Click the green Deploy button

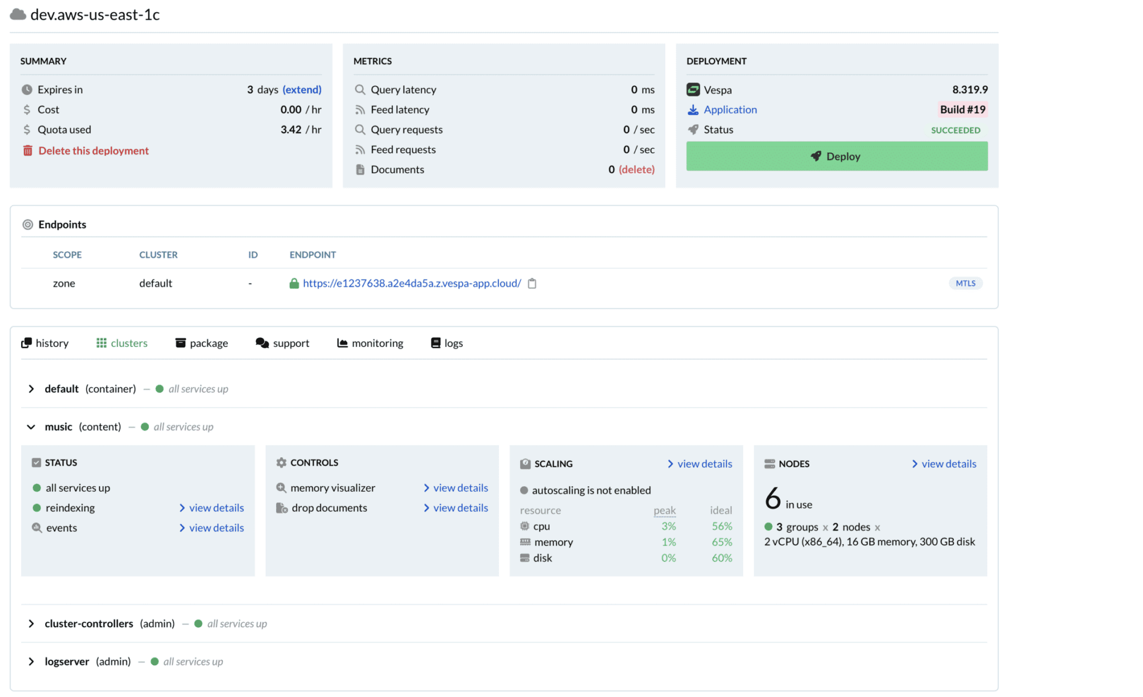coord(837,156)
